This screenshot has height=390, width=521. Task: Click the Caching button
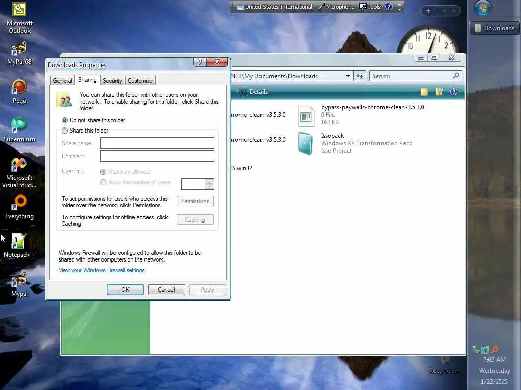point(195,219)
